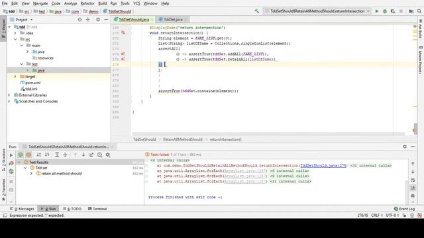424x238 pixels.
Task: Open run configuration dropdown
Action: tap(317, 11)
